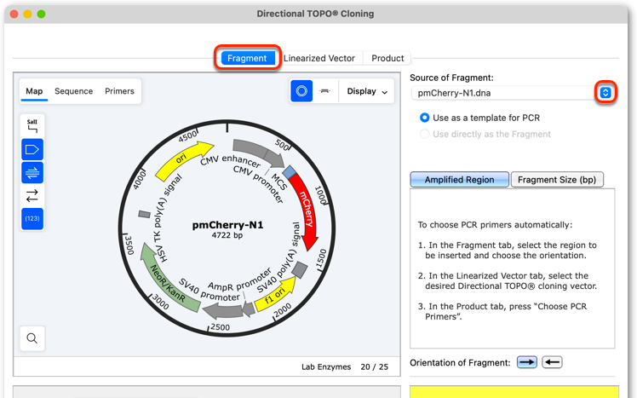This screenshot has width=637, height=398.
Task: Click the MCS feature label
Action: point(279,182)
